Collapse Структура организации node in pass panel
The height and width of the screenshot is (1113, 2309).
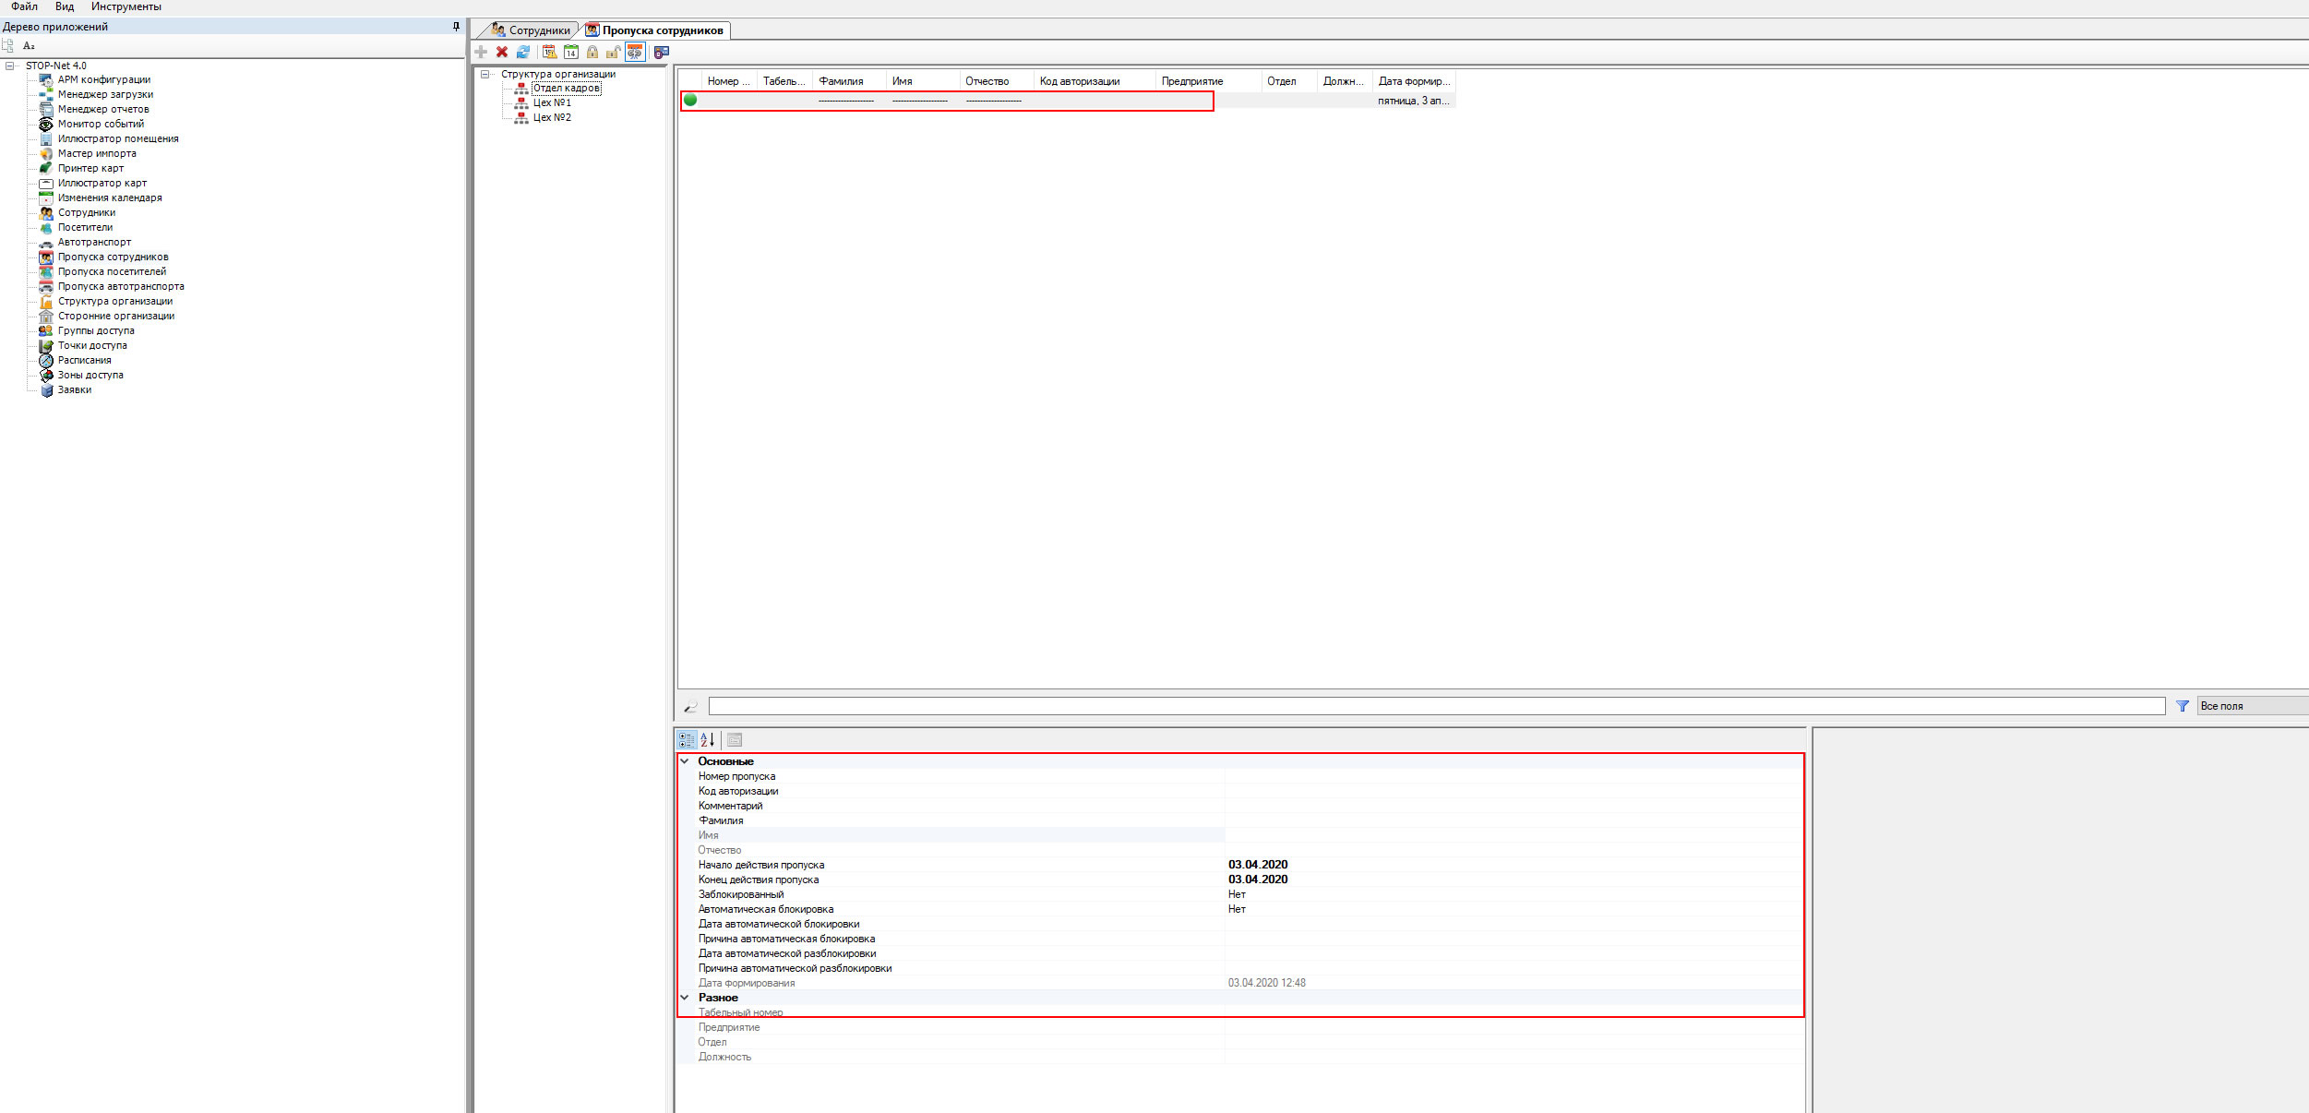(x=485, y=74)
